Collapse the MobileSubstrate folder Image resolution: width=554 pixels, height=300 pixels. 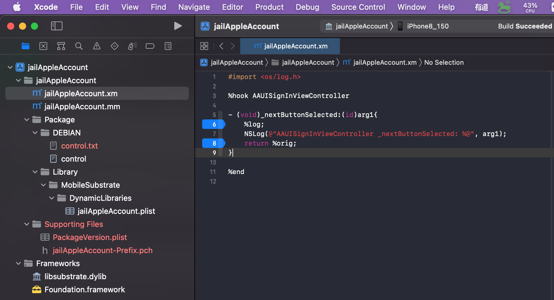coord(43,185)
